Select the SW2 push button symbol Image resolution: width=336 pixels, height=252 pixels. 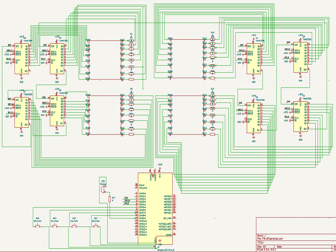[74, 226]
